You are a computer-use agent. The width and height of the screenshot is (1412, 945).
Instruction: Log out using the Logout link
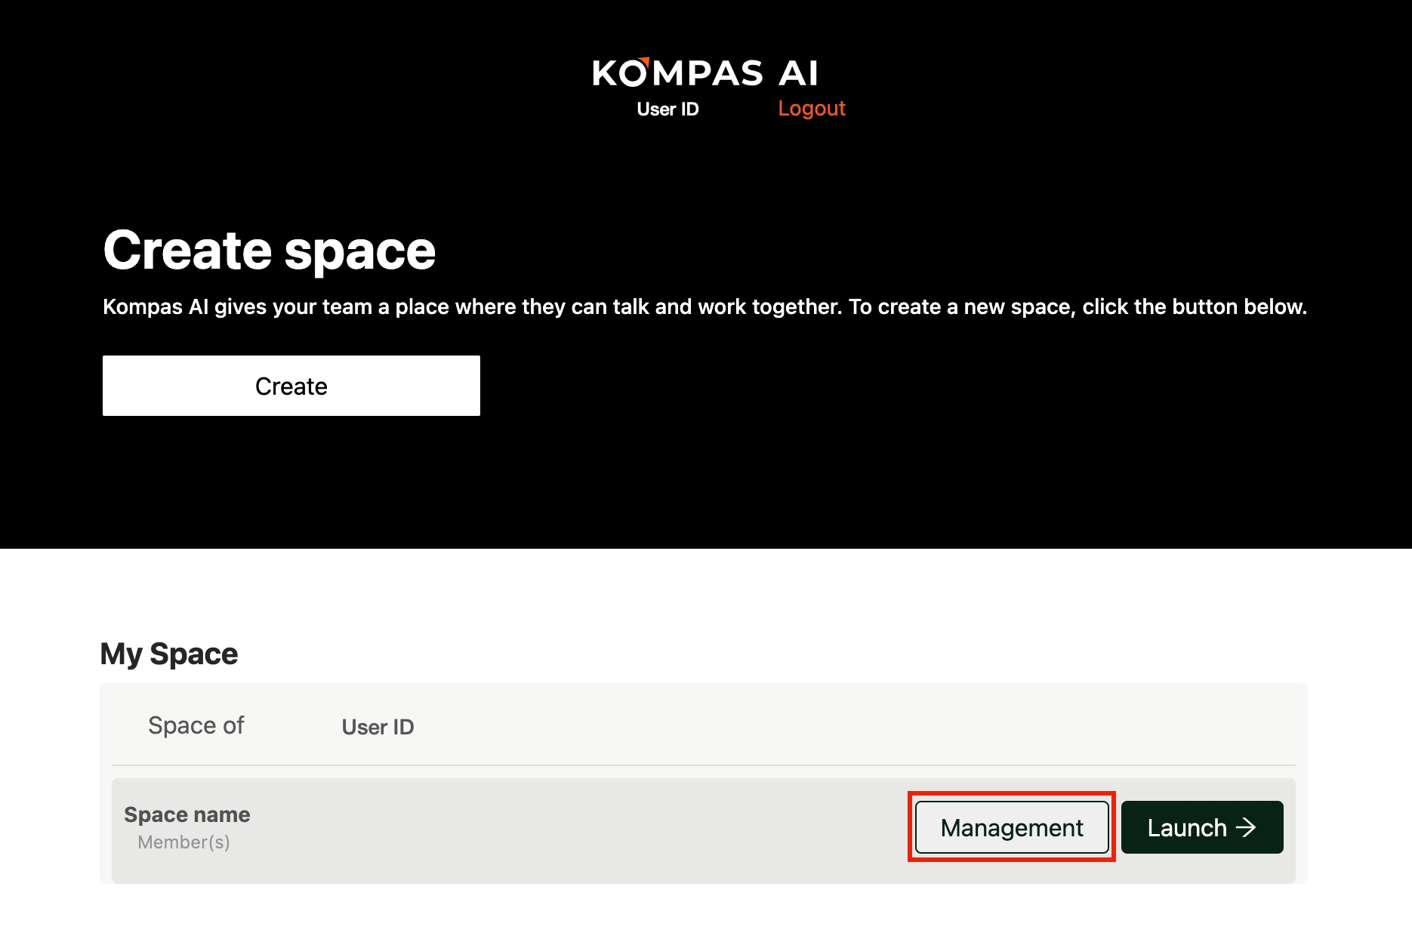click(x=811, y=109)
